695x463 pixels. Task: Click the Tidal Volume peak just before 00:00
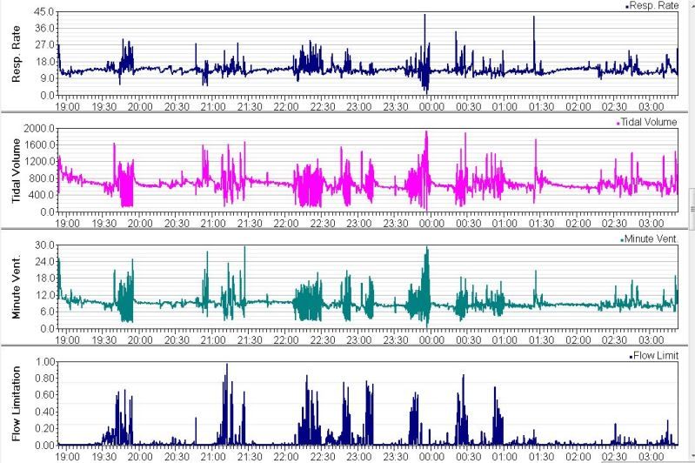point(426,132)
